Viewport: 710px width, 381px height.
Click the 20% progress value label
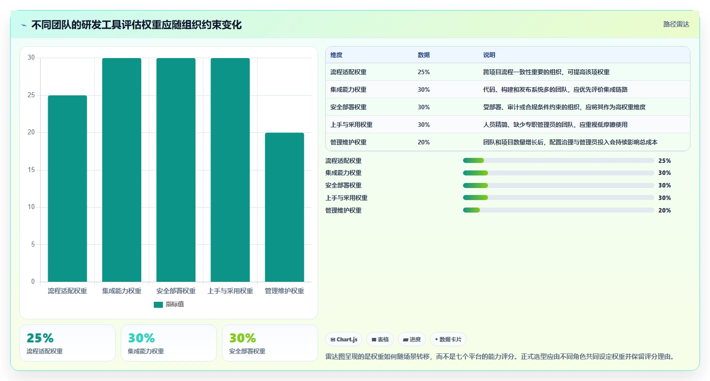[x=664, y=211]
